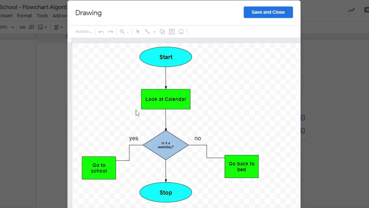369x208 pixels.
Task: Select the arrow pointer Select tool
Action: [138, 32]
